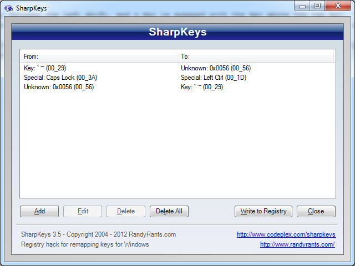Click the "Unknown: 0x0056 (00_56)" To cell
The width and height of the screenshot is (355, 266).
click(216, 68)
